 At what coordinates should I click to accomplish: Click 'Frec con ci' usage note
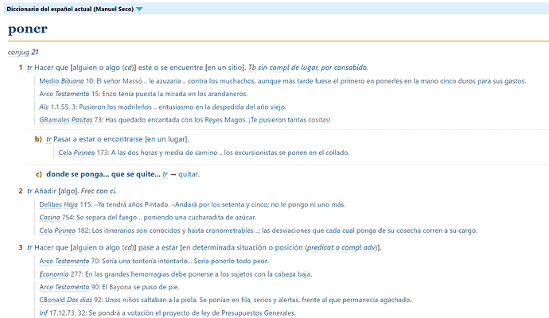(99, 191)
